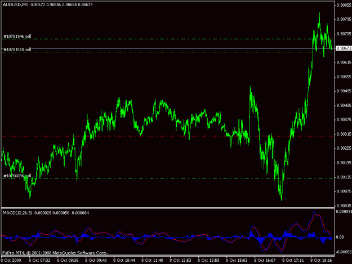The height and width of the screenshot is (264, 352).
Task: Click price axis value 0.90315
Action: (x=344, y=134)
